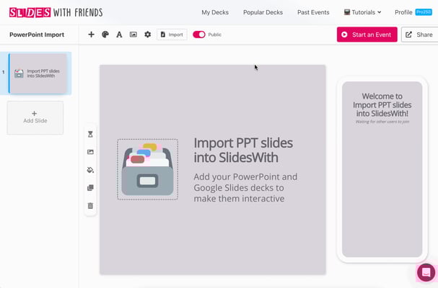Viewport: 438px width, 288px height.
Task: Open the Profile menu item
Action: [403, 12]
